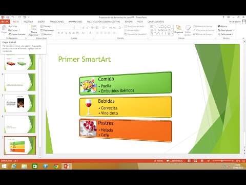Select the right arrow shape in gallery

pyautogui.click(x=162, y=30)
